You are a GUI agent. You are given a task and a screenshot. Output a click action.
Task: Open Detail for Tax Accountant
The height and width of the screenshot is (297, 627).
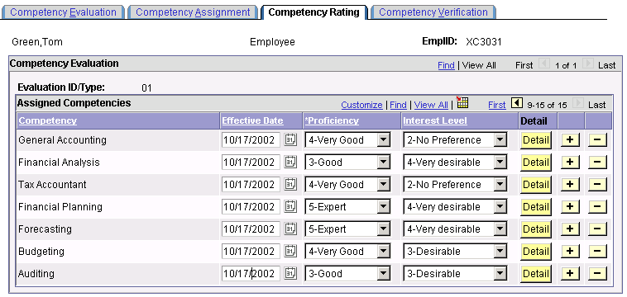(536, 185)
